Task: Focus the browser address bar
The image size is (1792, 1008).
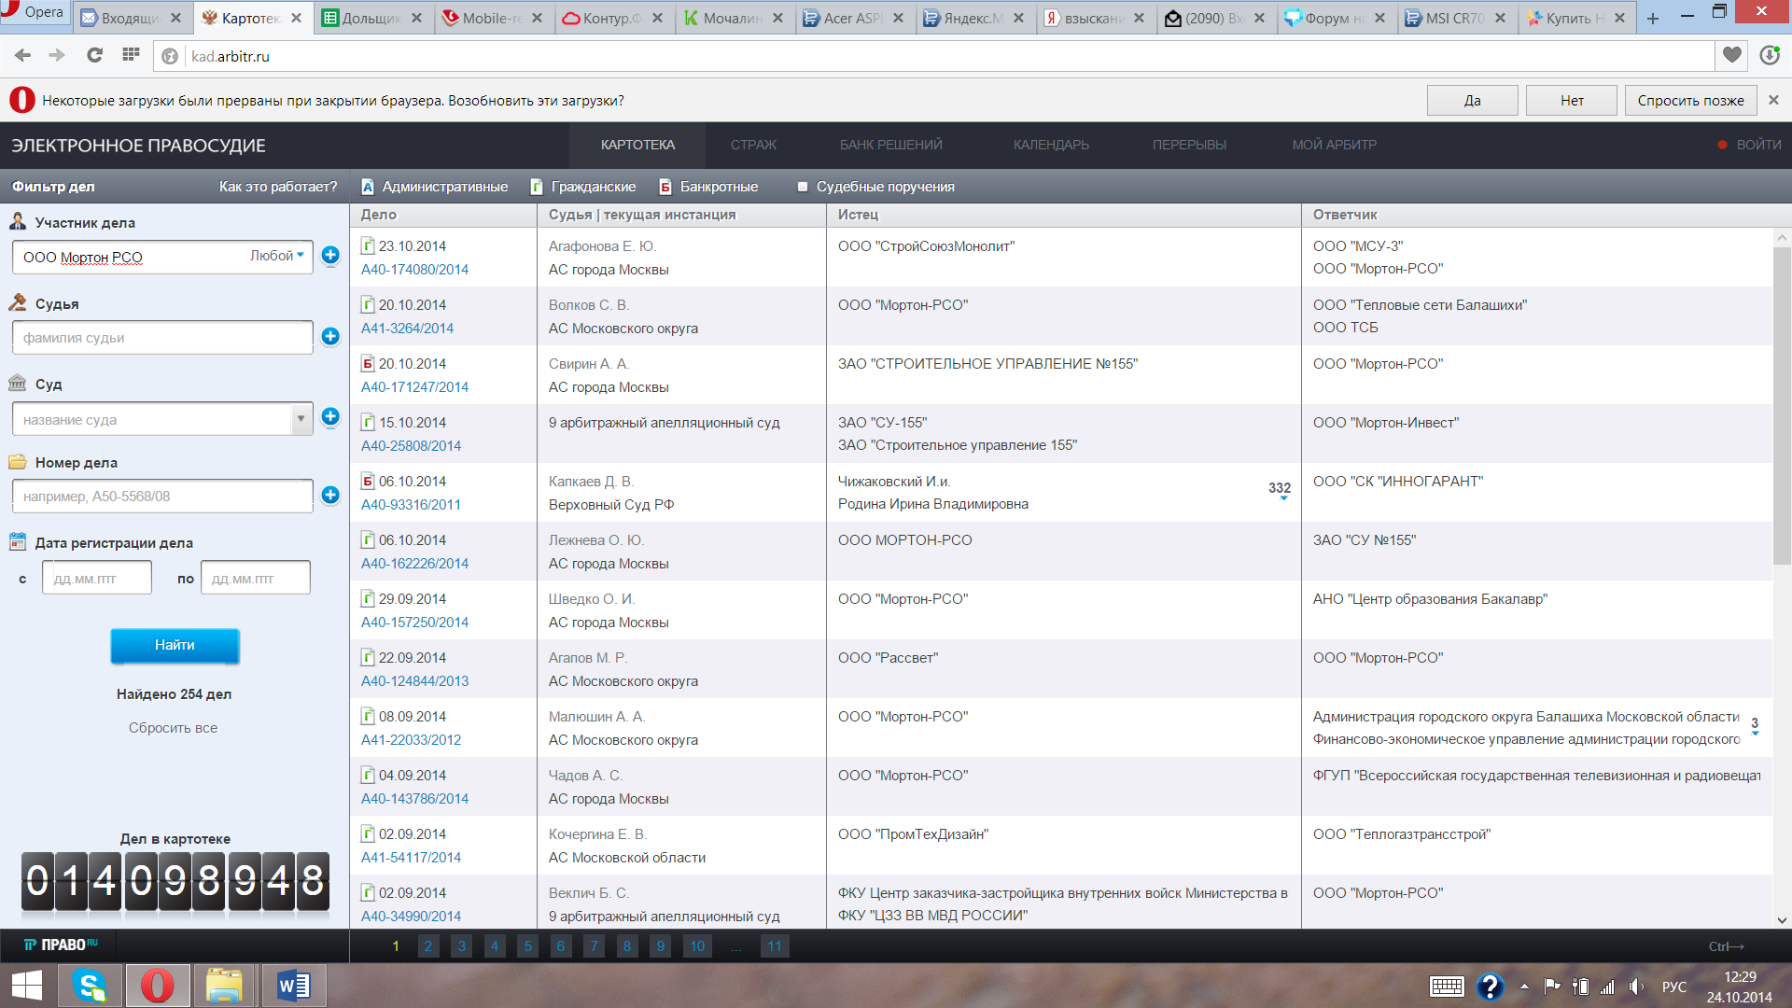Action: [933, 56]
